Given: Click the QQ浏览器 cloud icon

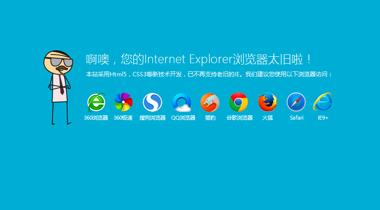Looking at the screenshot, I should click(182, 103).
